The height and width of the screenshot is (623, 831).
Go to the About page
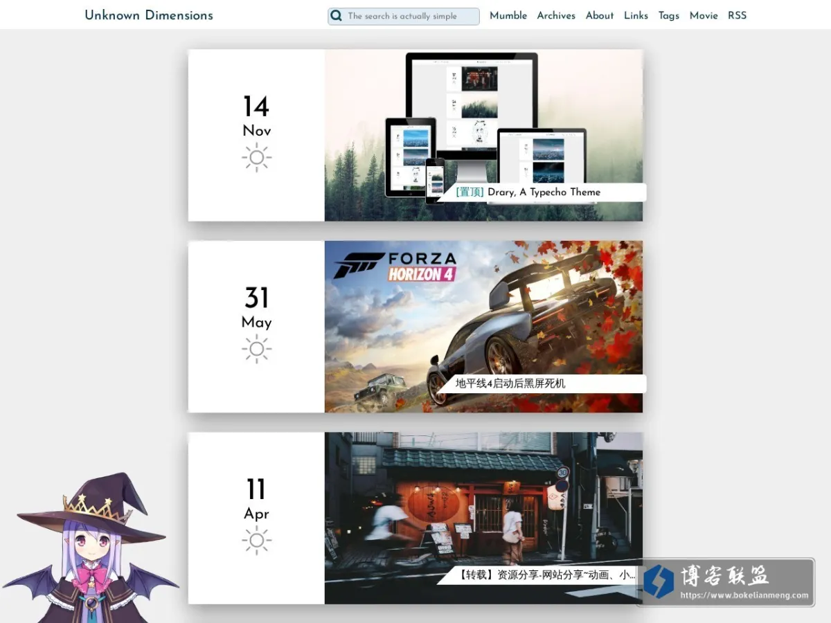tap(600, 15)
